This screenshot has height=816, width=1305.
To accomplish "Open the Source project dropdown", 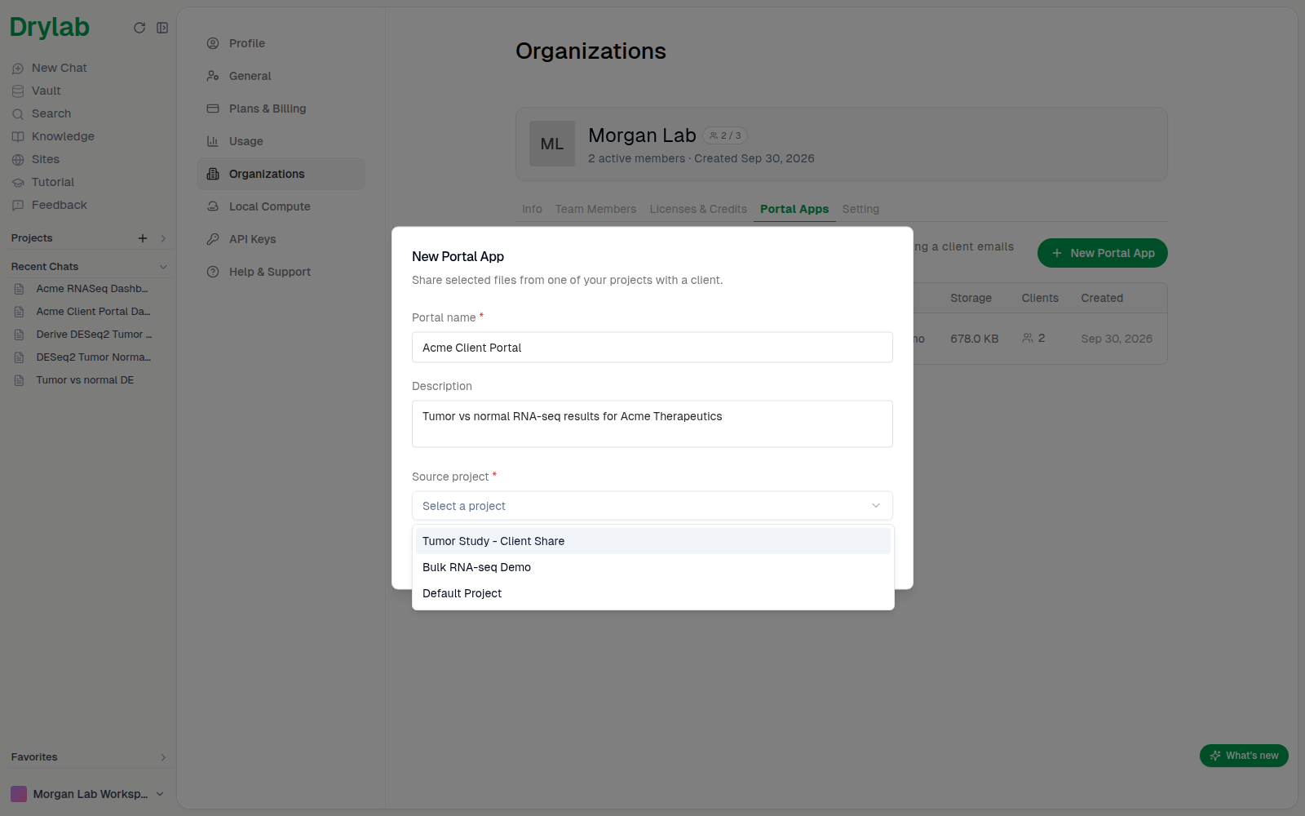I will 652,506.
